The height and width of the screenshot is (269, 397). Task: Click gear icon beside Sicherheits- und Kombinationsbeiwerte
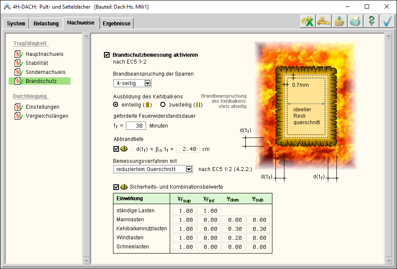click(124, 187)
